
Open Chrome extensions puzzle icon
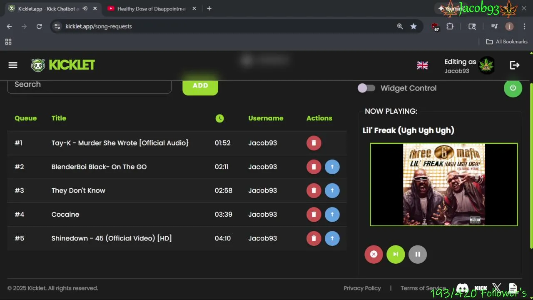coord(450,26)
